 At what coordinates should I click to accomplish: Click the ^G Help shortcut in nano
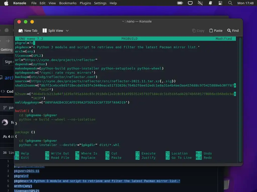click(22, 153)
